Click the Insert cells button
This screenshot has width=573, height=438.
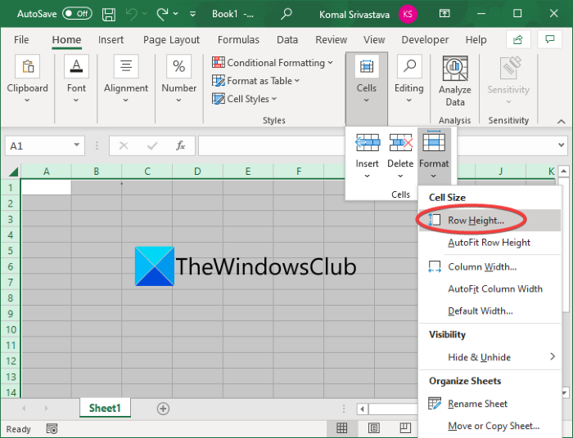368,156
